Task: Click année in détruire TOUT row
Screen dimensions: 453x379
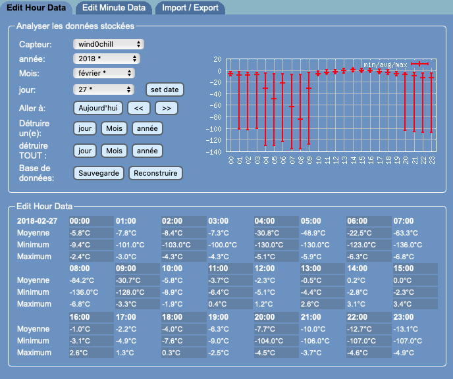Action: point(147,151)
